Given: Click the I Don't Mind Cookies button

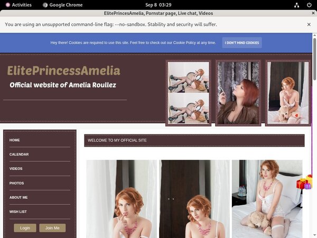Looking at the screenshot, I should 241,42.
